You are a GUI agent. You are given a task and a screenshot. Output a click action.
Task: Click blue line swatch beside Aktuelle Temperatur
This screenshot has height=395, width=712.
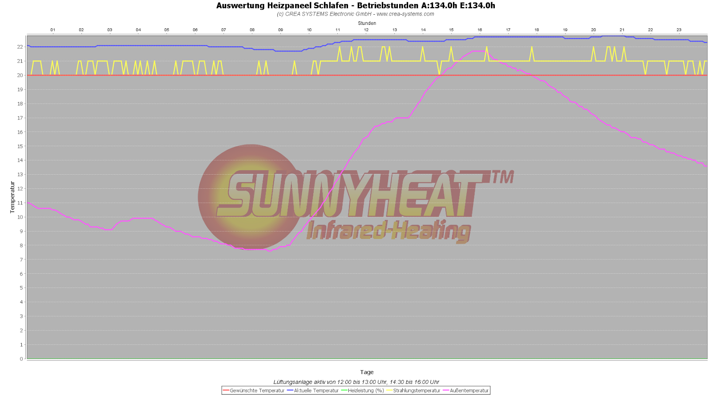[290, 391]
